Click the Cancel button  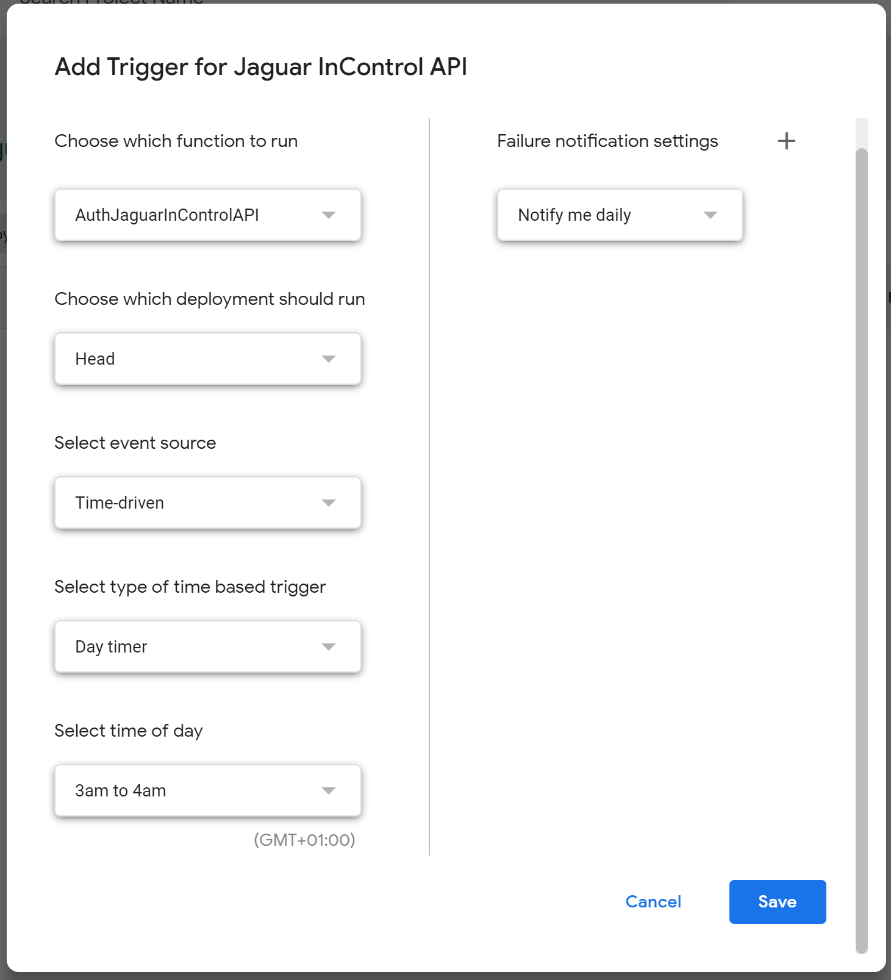pos(653,902)
